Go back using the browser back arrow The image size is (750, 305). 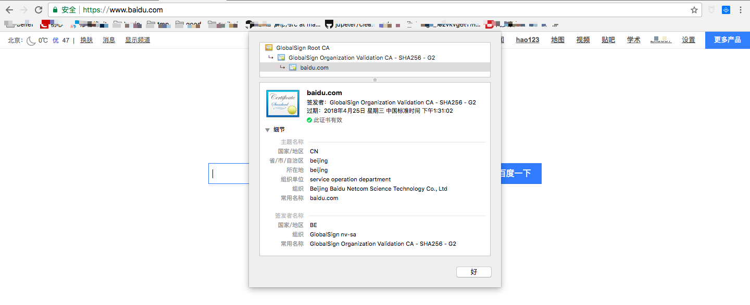9,10
